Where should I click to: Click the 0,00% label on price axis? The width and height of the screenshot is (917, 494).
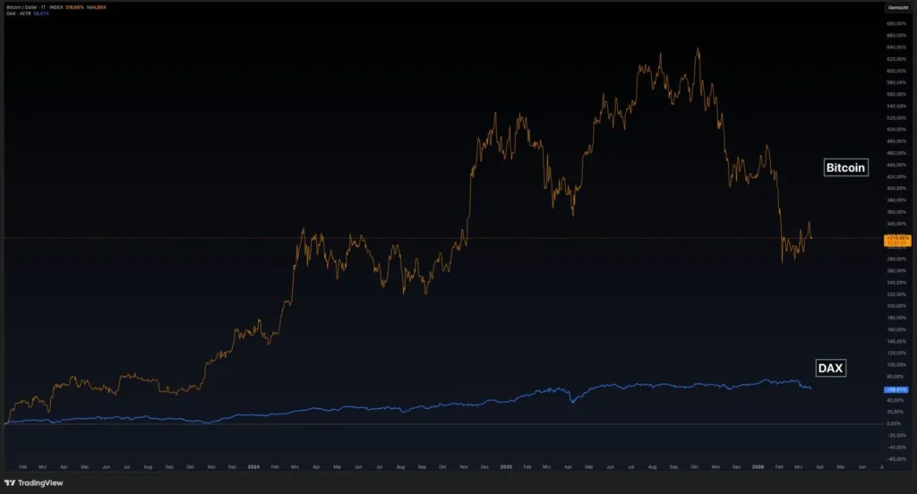tap(895, 423)
